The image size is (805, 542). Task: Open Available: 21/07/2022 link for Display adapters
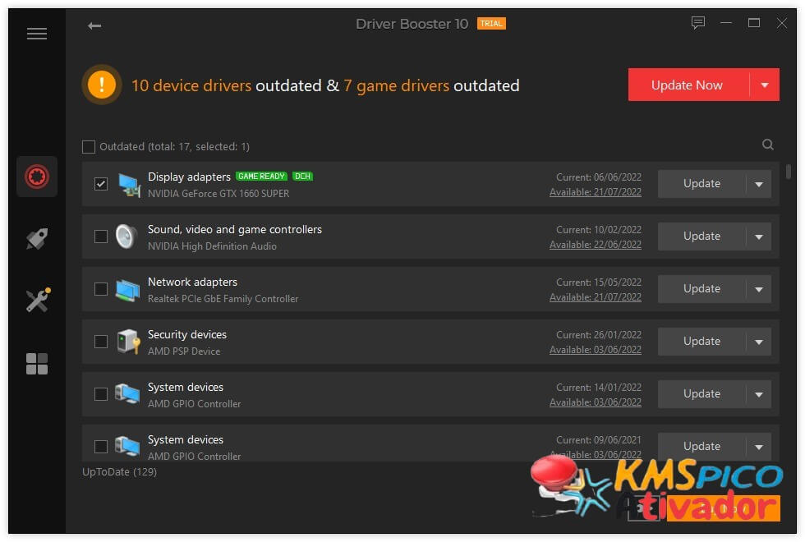(x=595, y=192)
